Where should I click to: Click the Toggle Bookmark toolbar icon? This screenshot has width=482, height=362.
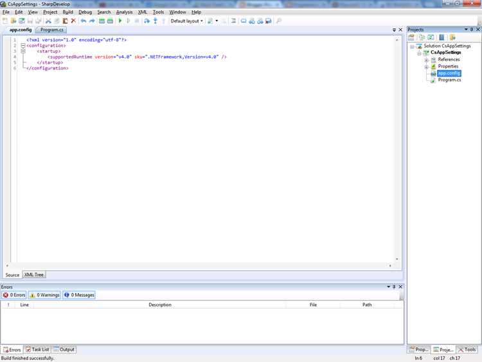click(x=244, y=21)
